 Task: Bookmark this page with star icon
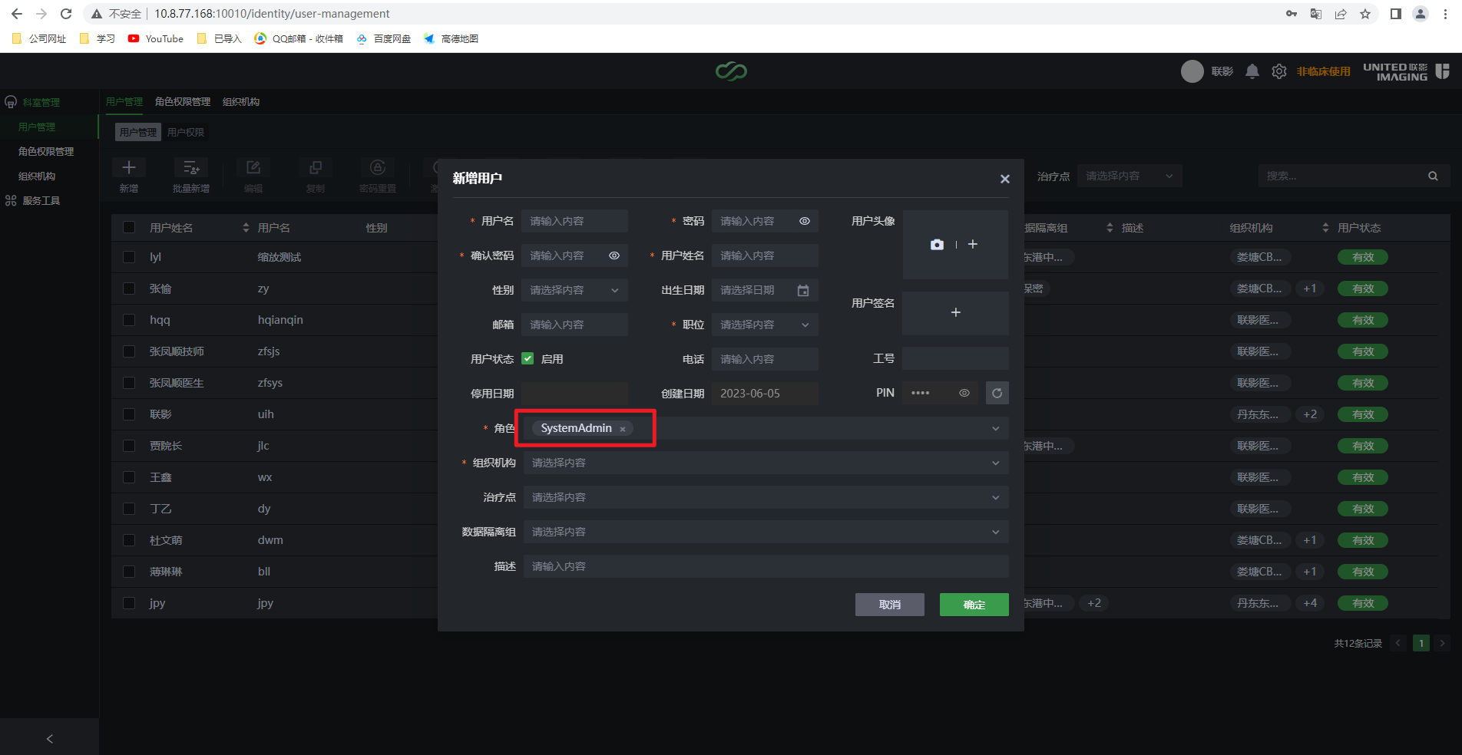1365,14
